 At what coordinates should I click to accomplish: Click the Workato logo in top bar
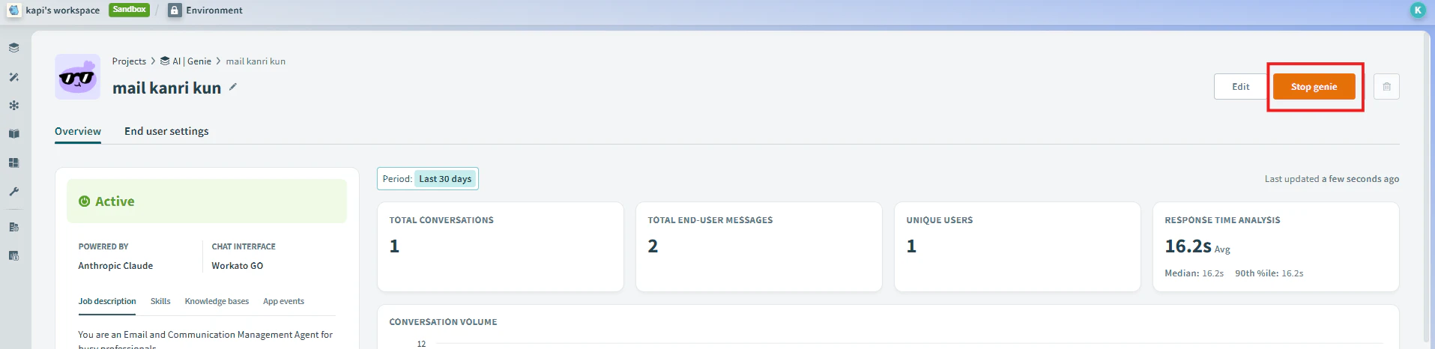(13, 10)
